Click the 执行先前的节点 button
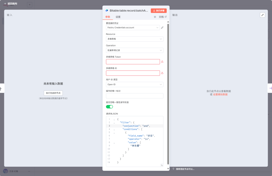Screen dimensions: 272x176 [x=53, y=93]
